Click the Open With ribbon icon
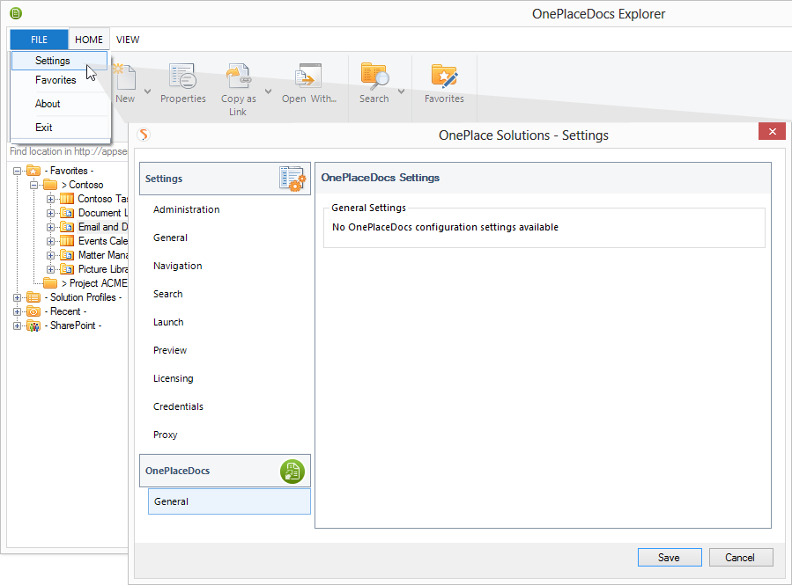 click(x=308, y=77)
